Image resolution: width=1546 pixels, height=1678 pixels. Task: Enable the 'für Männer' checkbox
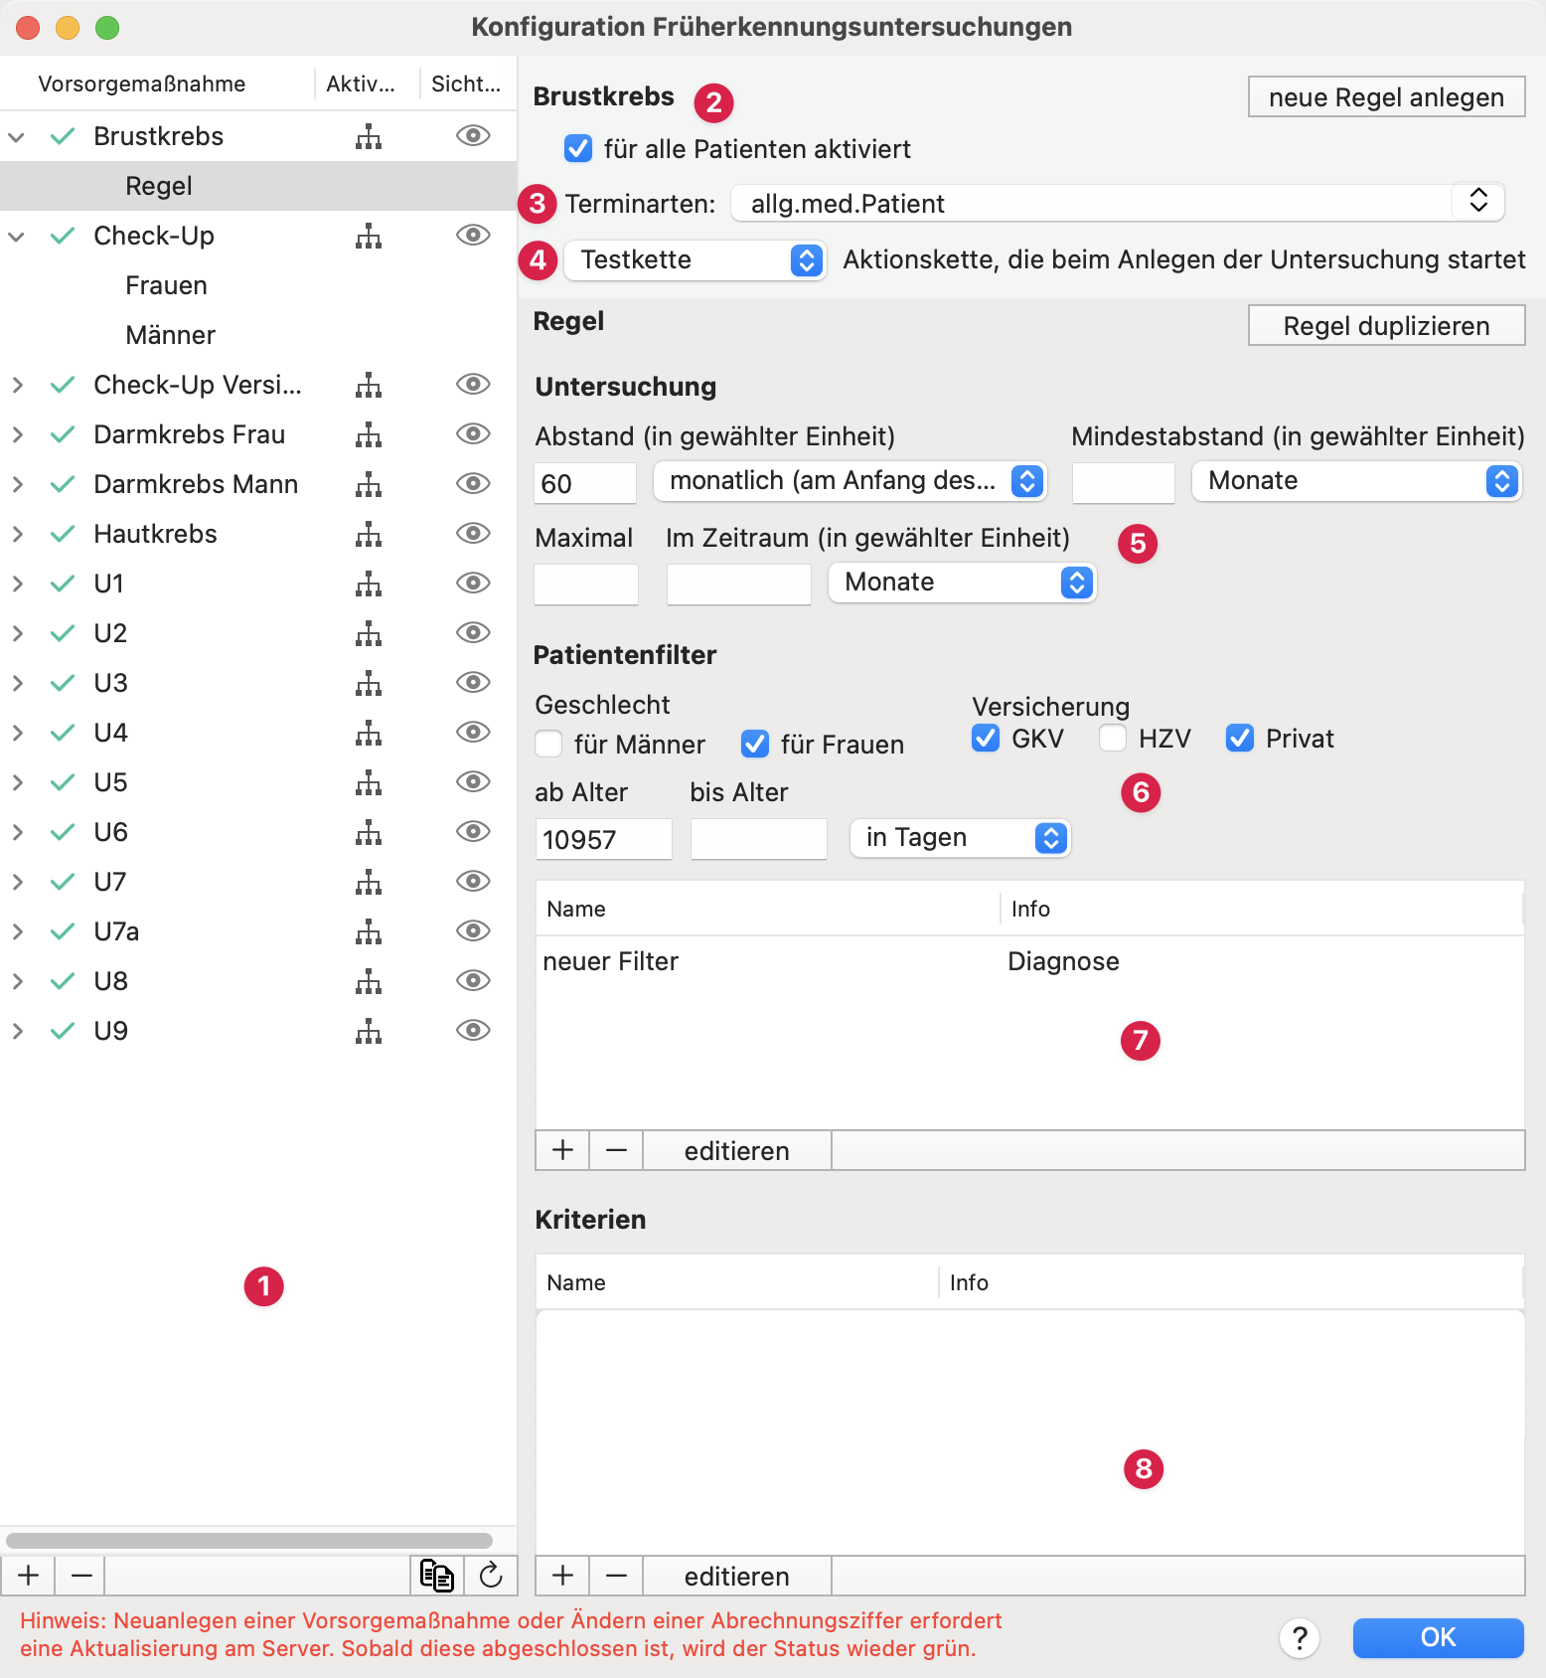point(549,744)
